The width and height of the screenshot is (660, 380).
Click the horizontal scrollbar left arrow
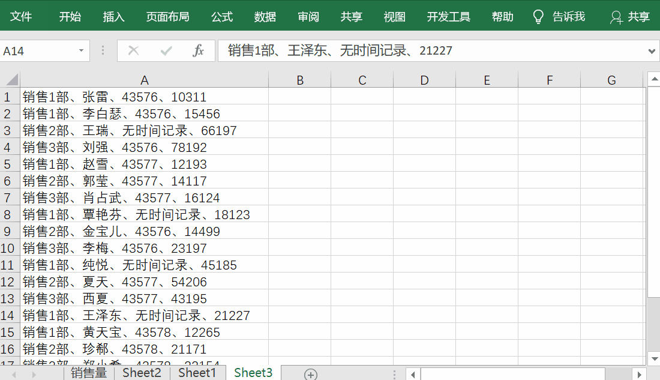tap(413, 374)
